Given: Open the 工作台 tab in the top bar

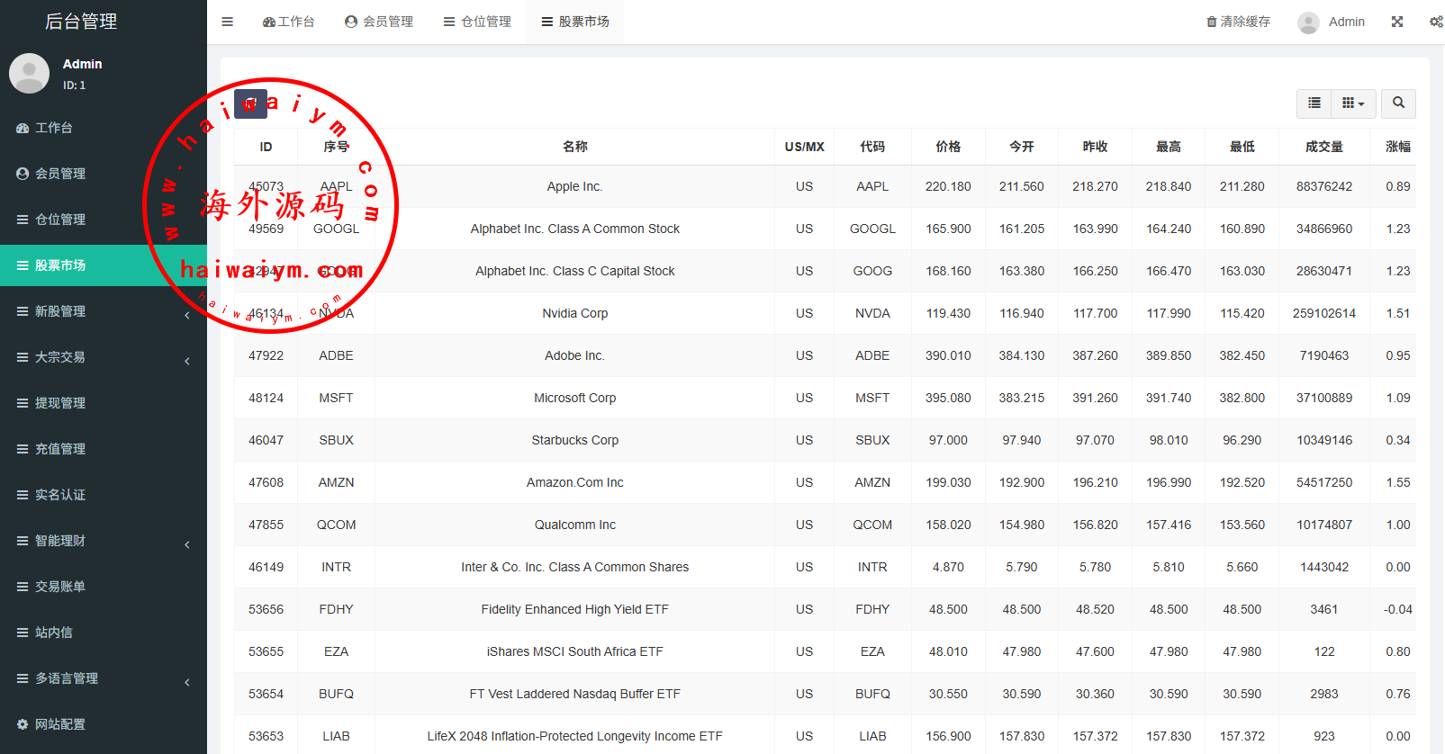Looking at the screenshot, I should (x=288, y=22).
